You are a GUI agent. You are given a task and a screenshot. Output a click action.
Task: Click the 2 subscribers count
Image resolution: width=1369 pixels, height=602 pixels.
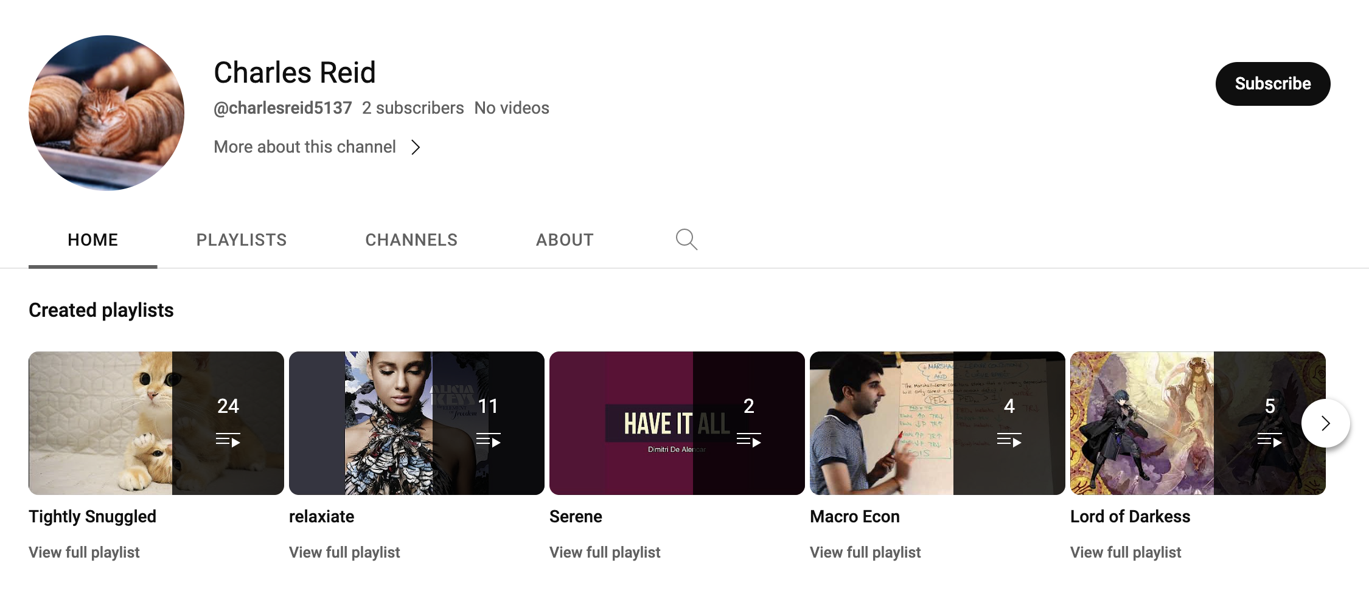413,108
